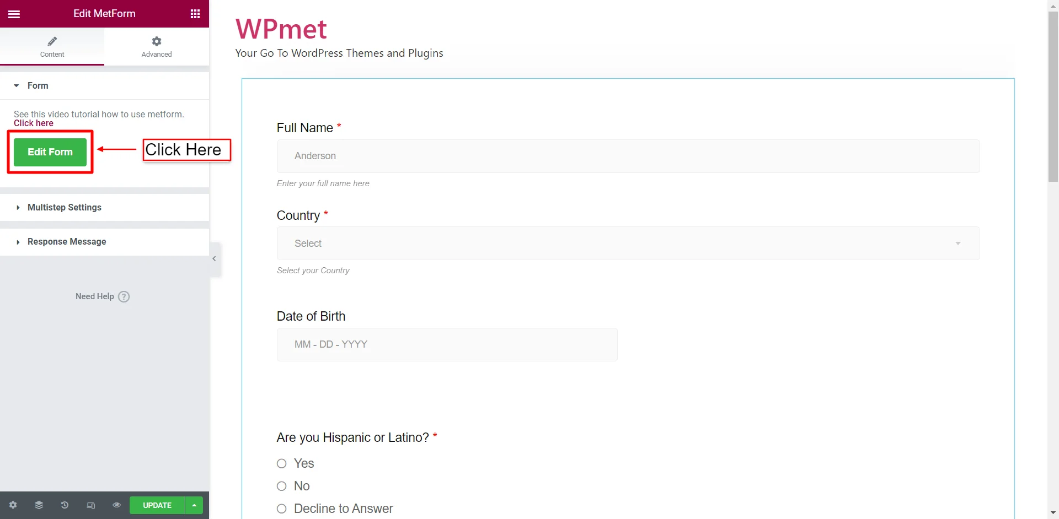Click the Preview Changes eye icon
Image resolution: width=1059 pixels, height=519 pixels.
116,505
